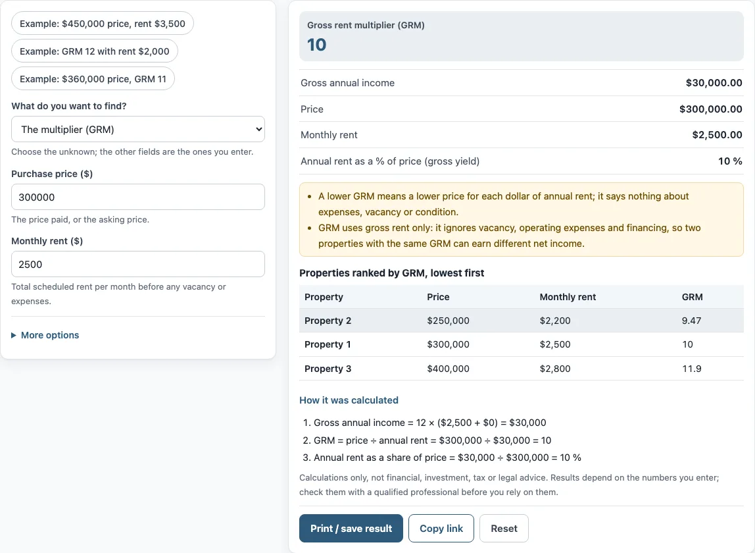This screenshot has width=755, height=553.
Task: Click the 'Gross rent multiplier (GRM)' label
Action: [366, 25]
